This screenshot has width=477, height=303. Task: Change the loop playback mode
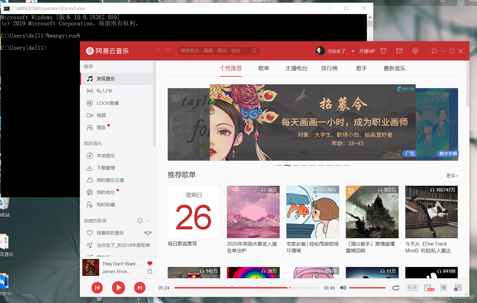tap(396, 288)
